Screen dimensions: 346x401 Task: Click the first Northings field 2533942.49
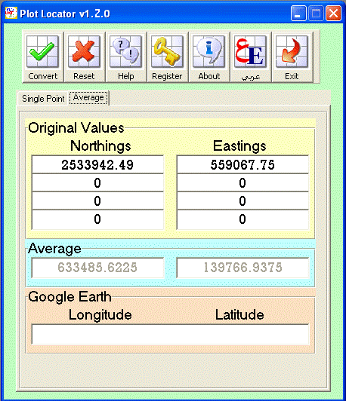coord(97,164)
